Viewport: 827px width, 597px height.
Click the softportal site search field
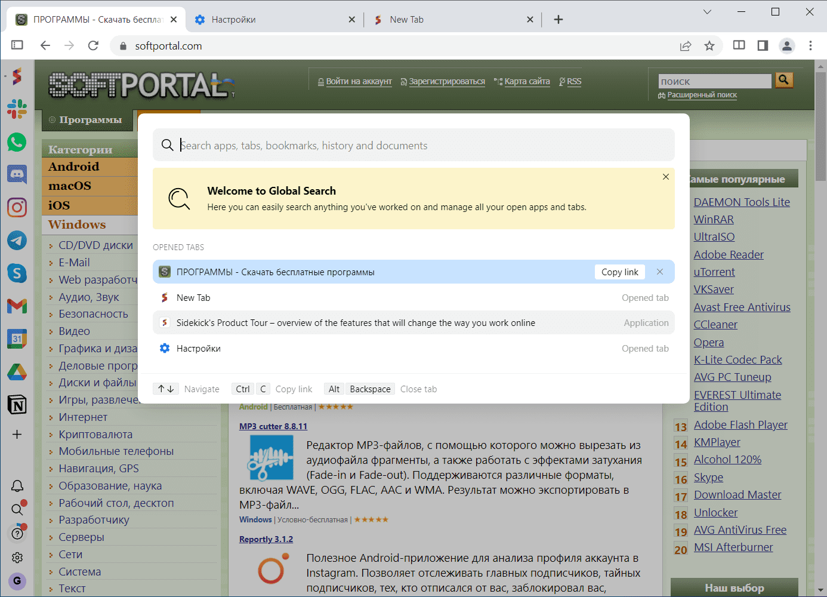click(715, 81)
